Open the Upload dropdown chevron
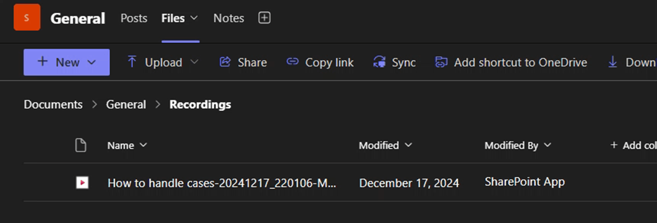 tap(194, 62)
